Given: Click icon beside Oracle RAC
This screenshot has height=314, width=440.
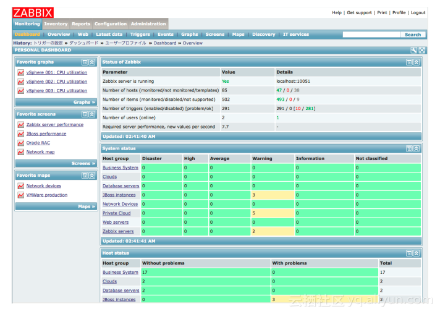Looking at the screenshot, I should [21, 143].
